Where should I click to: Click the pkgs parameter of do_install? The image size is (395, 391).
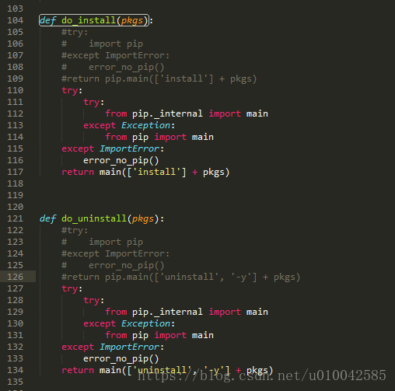132,21
